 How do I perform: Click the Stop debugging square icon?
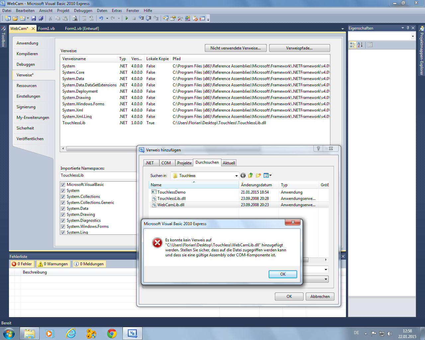coord(134,18)
